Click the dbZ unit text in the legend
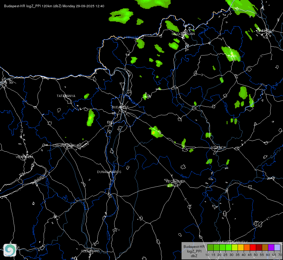This screenshot has height=260, width=283. click(194, 256)
